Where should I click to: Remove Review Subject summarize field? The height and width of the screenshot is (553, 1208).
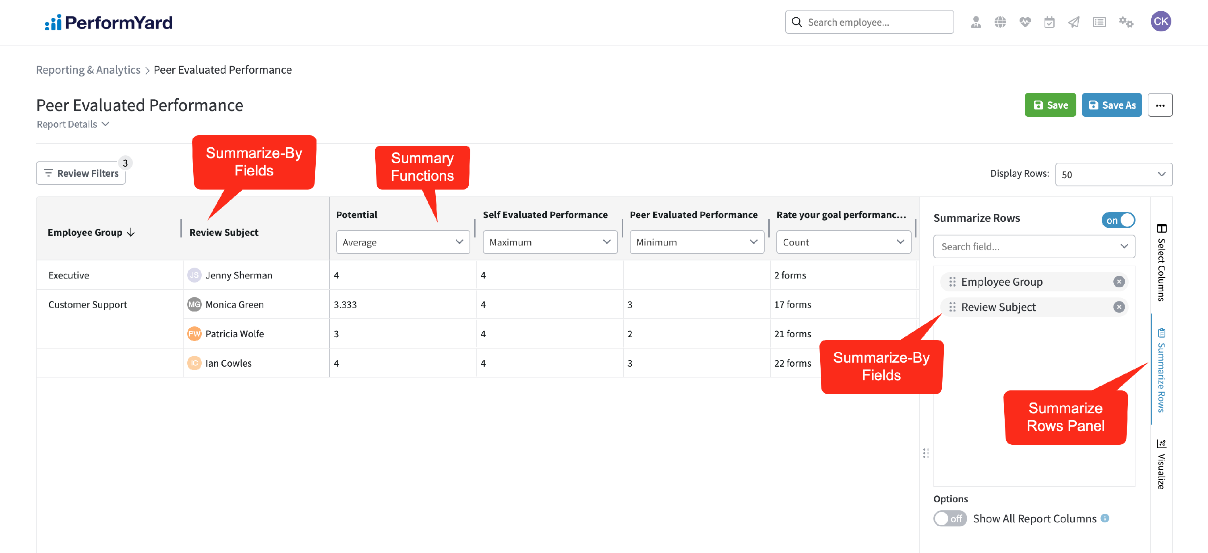click(x=1119, y=307)
